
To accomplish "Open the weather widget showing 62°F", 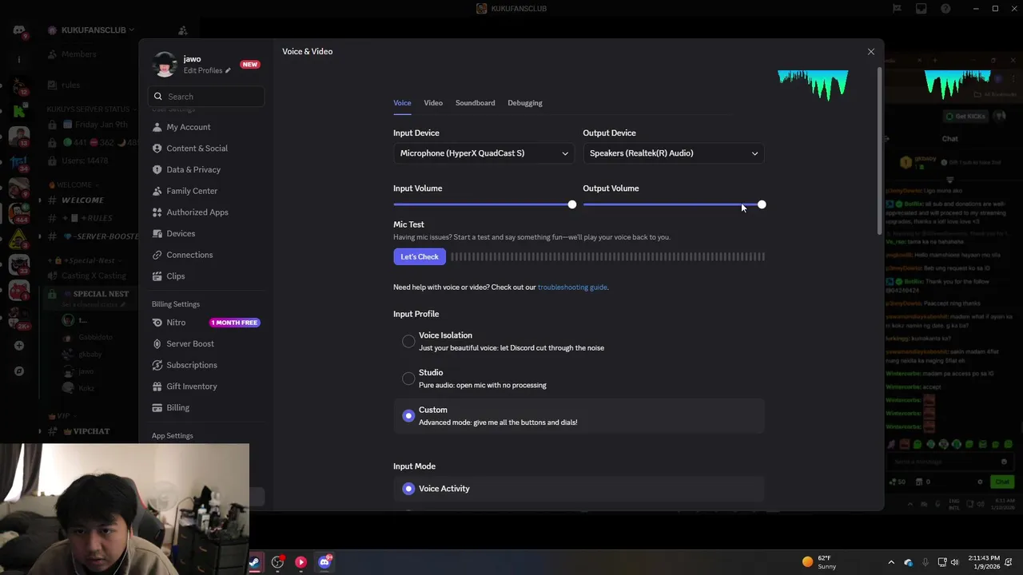I will 821,562.
